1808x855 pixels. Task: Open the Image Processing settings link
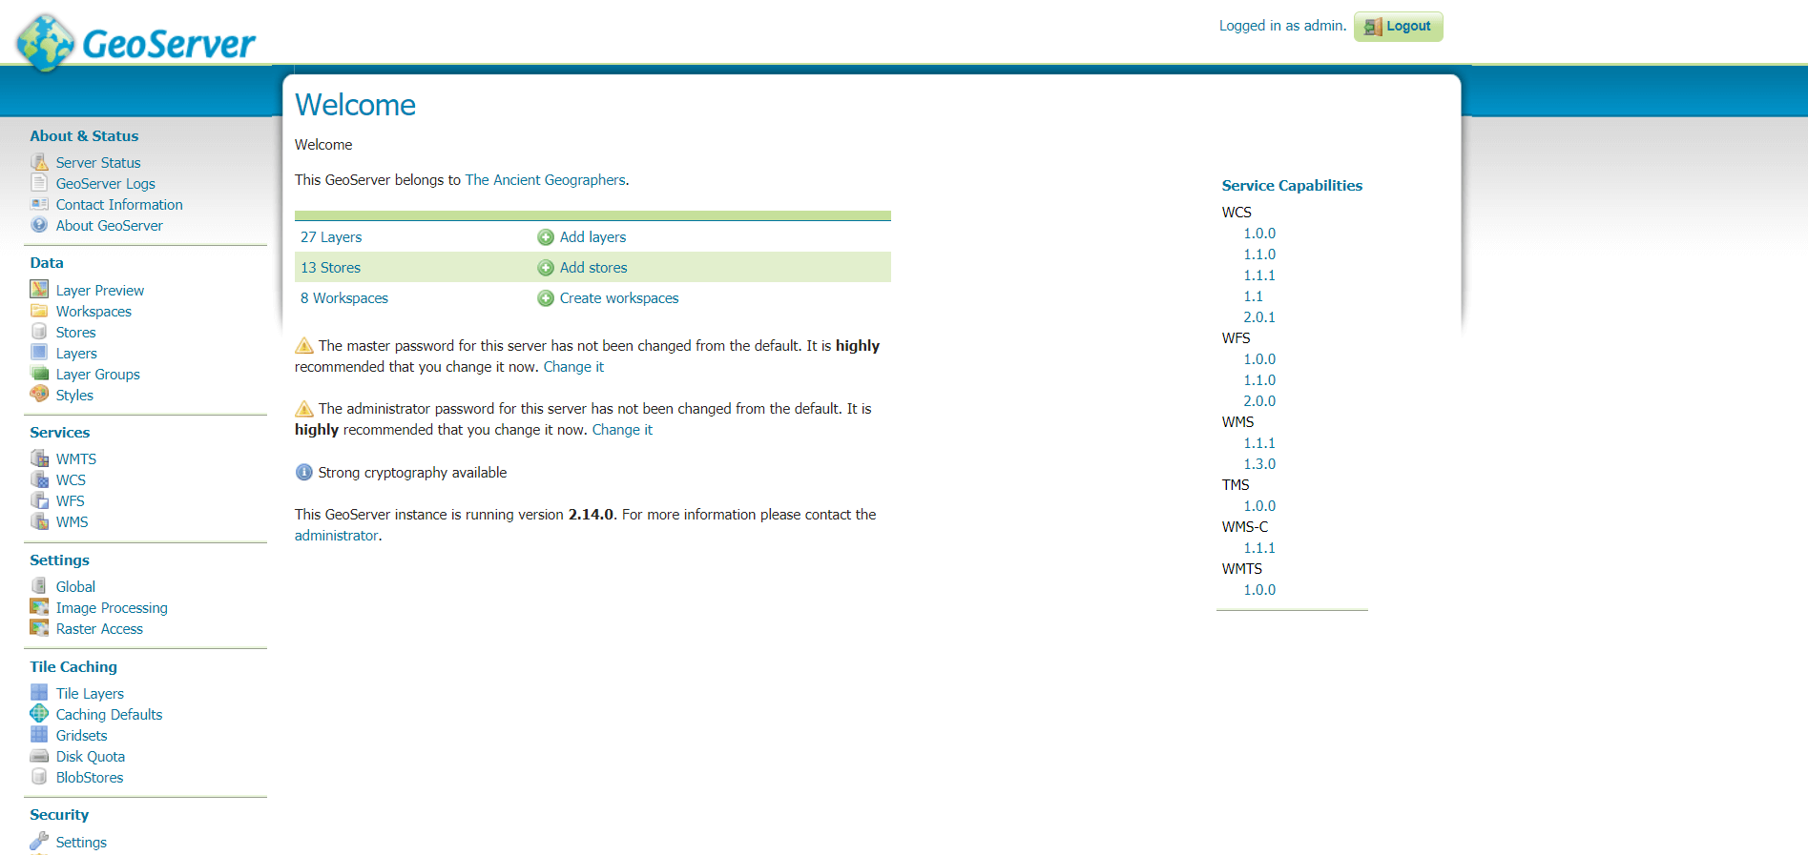[112, 608]
